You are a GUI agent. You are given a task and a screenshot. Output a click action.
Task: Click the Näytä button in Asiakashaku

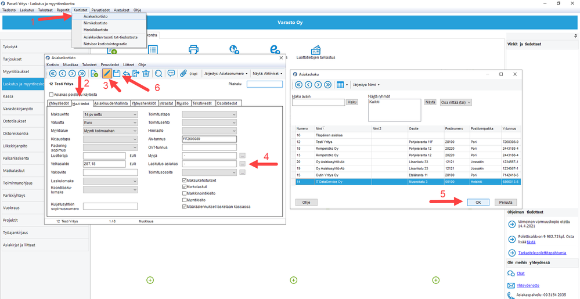coord(430,102)
